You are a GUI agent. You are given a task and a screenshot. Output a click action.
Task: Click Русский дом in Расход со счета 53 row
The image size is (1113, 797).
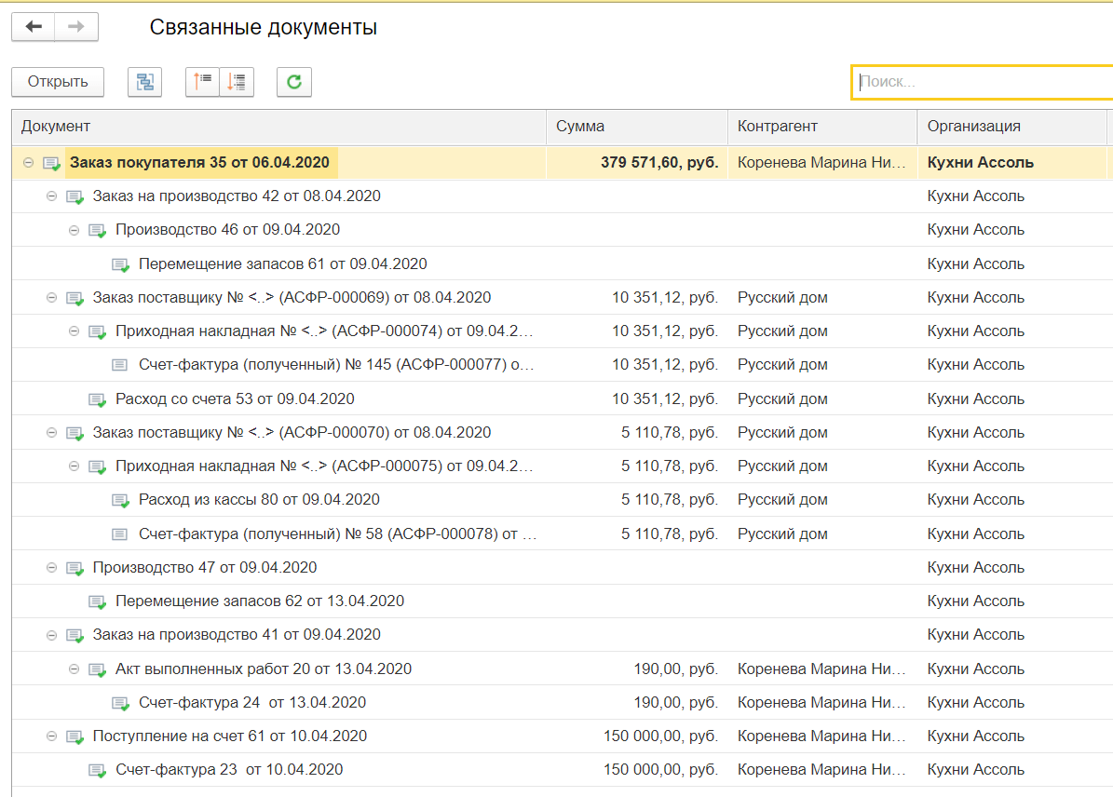(x=782, y=398)
